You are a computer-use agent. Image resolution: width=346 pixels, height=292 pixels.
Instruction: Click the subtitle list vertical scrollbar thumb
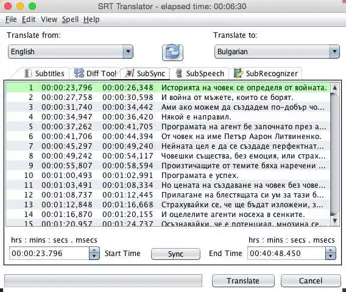[335, 154]
